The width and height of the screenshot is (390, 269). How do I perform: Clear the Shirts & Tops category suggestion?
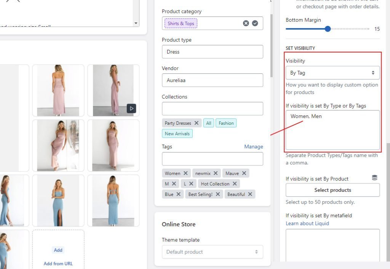point(246,23)
